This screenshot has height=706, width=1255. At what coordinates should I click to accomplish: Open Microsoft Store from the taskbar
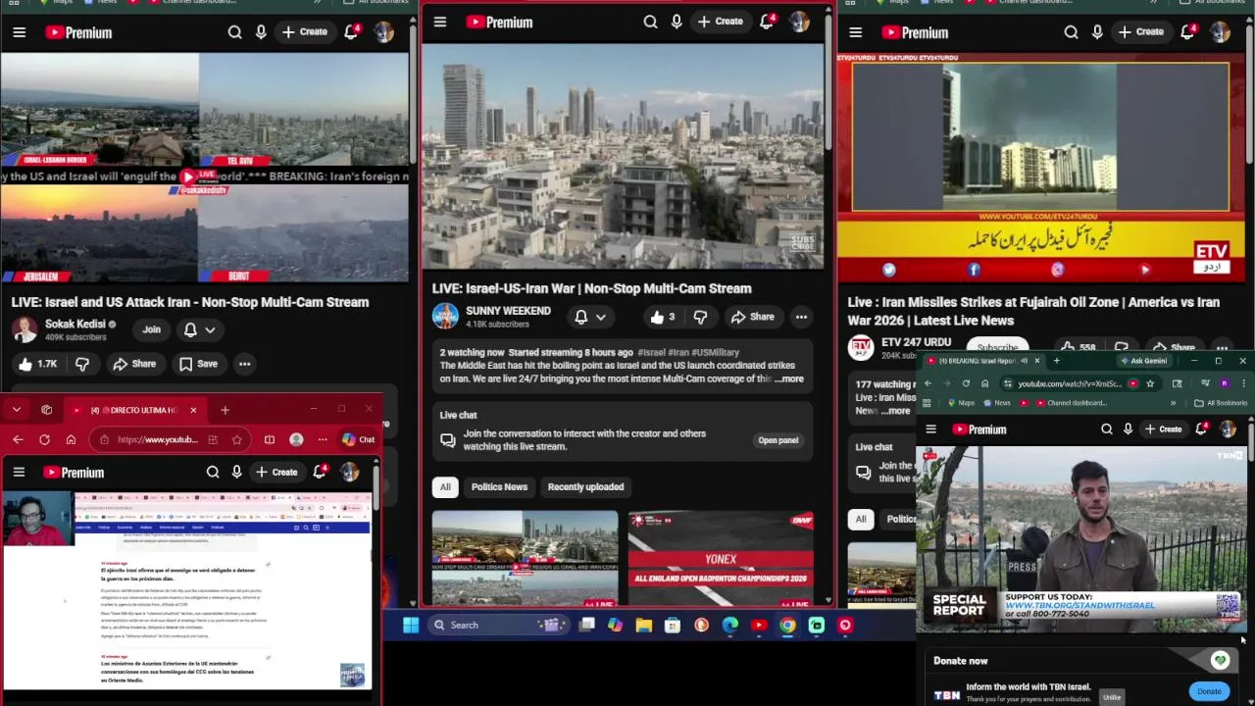click(672, 625)
